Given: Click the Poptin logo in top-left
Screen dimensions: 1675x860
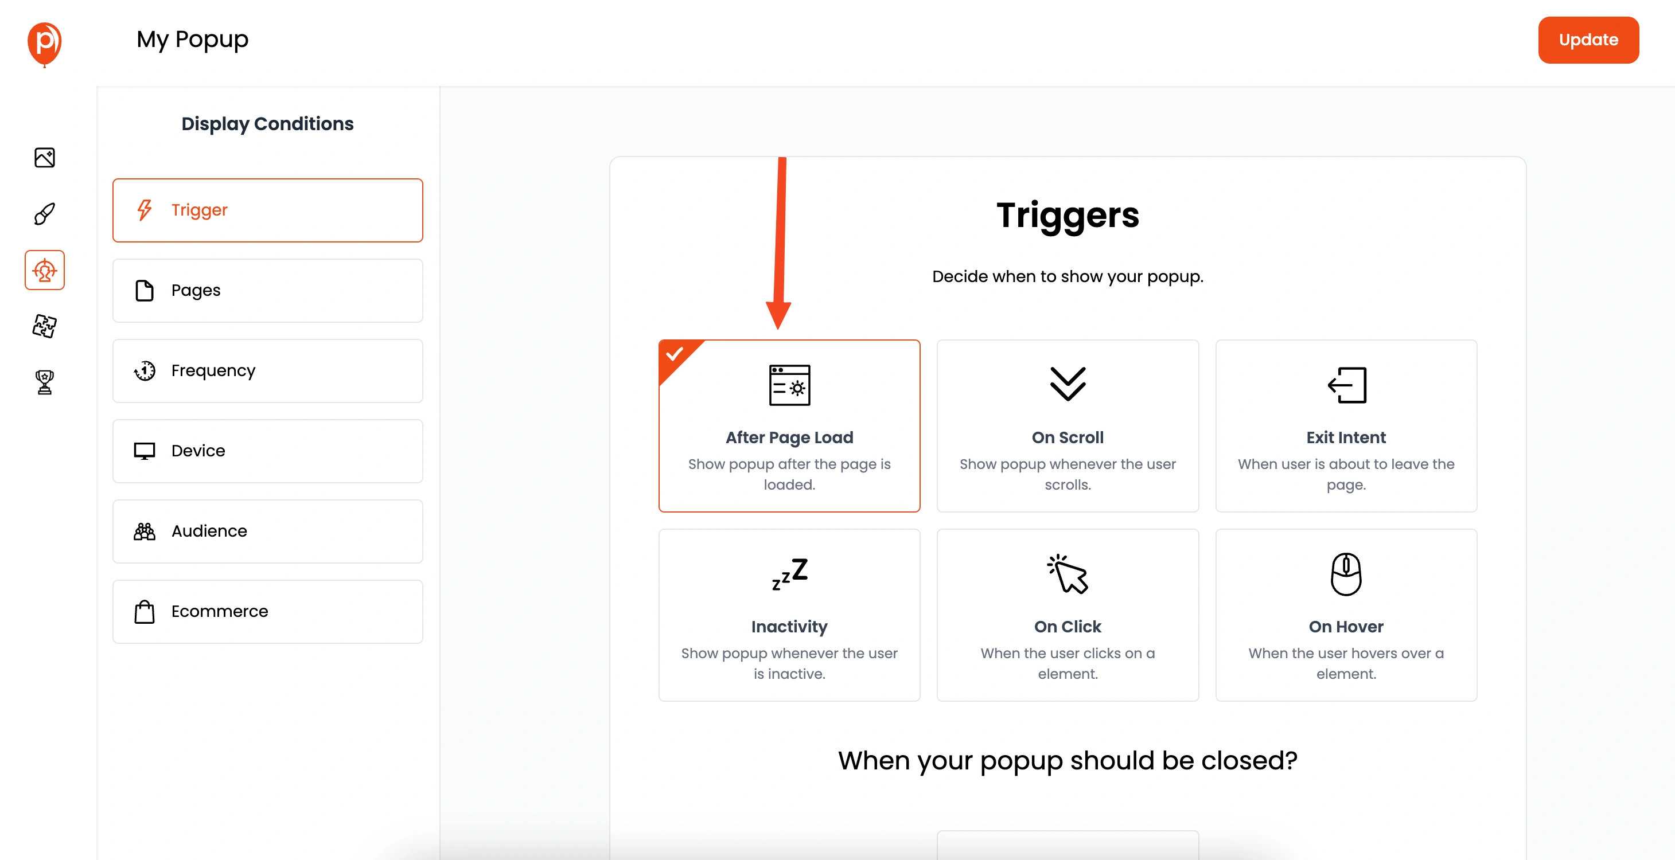Looking at the screenshot, I should (45, 40).
